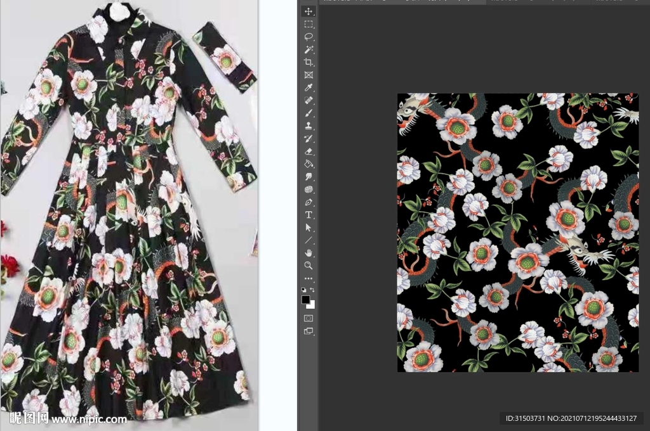This screenshot has height=431, width=650.
Task: Toggle Quick Mask mode
Action: pyautogui.click(x=308, y=318)
